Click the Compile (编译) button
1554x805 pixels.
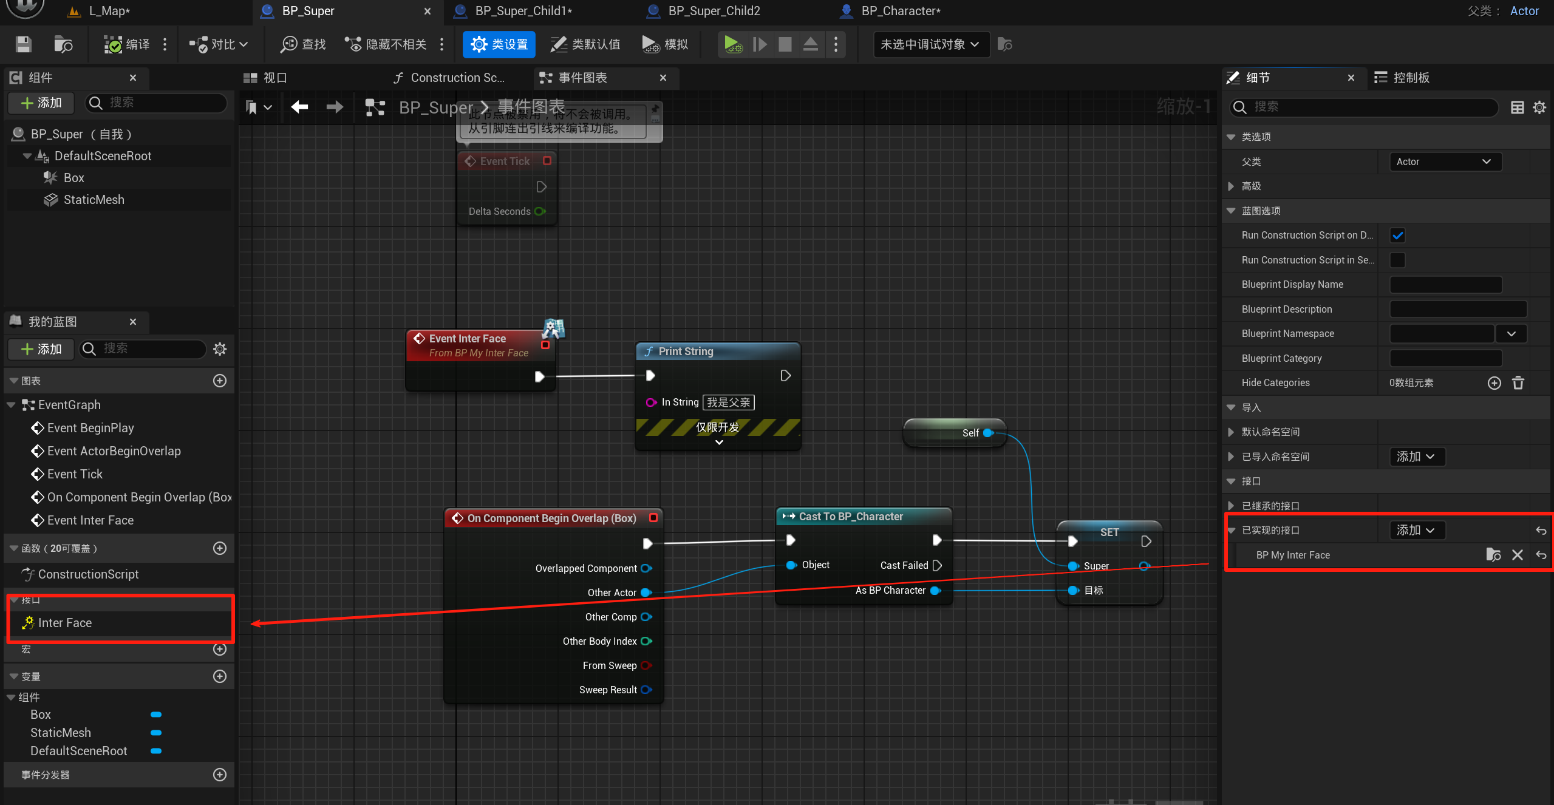pyautogui.click(x=127, y=44)
